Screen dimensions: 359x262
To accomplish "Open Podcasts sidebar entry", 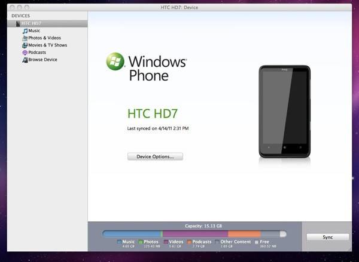I will coord(37,53).
